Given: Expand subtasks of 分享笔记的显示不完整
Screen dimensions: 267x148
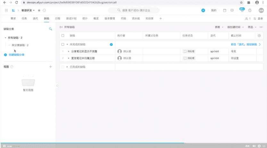Looking at the screenshot, I should [x=69, y=51].
